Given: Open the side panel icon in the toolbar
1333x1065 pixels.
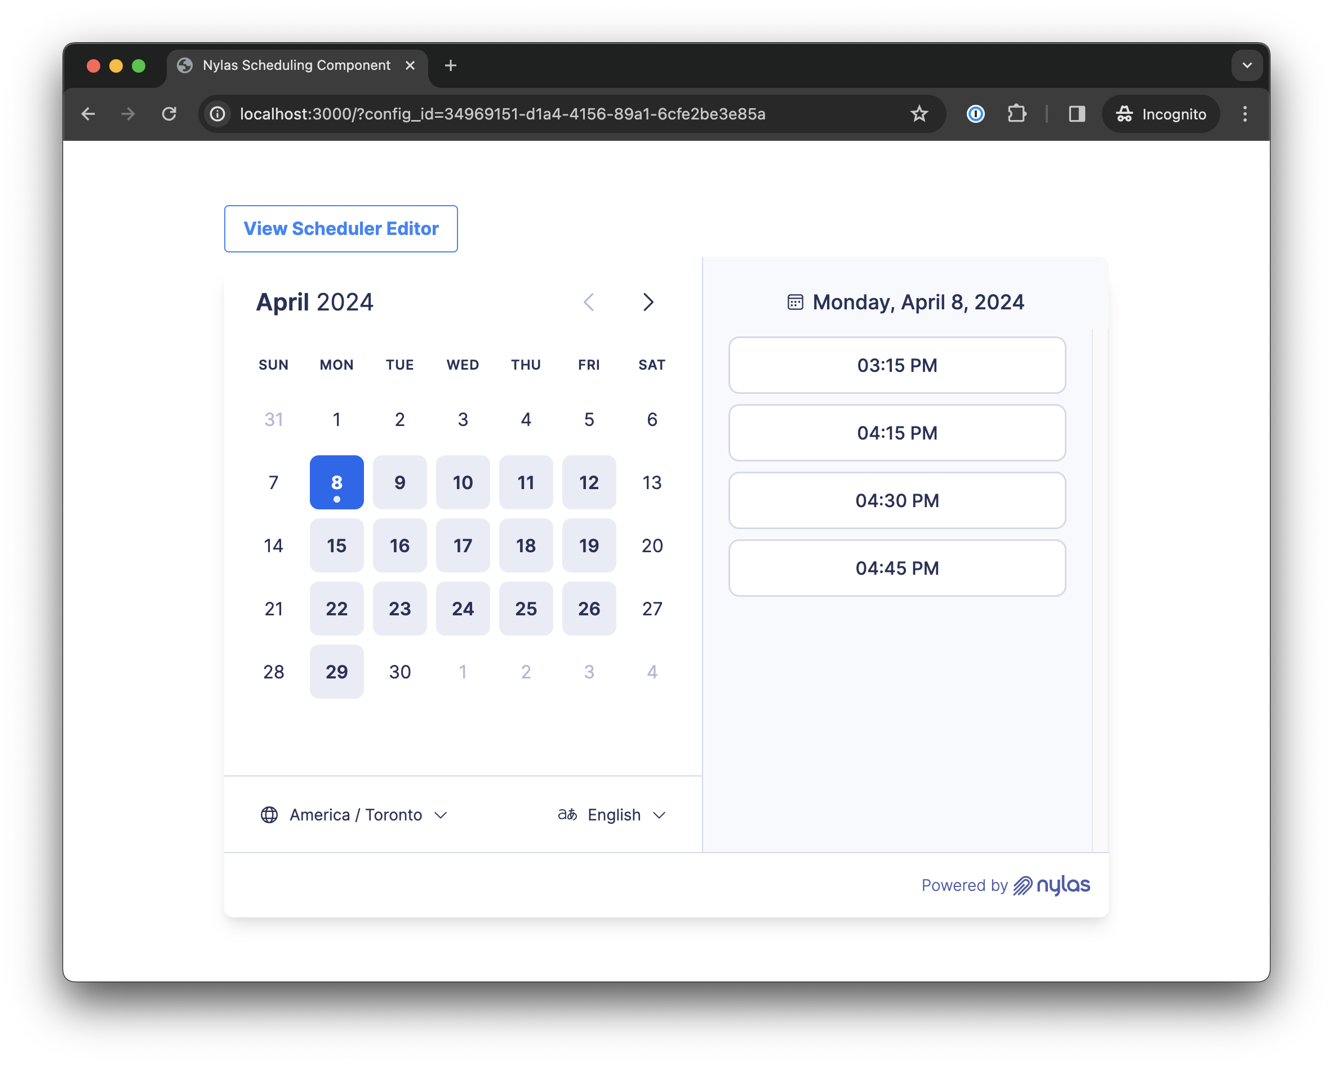Looking at the screenshot, I should point(1077,114).
